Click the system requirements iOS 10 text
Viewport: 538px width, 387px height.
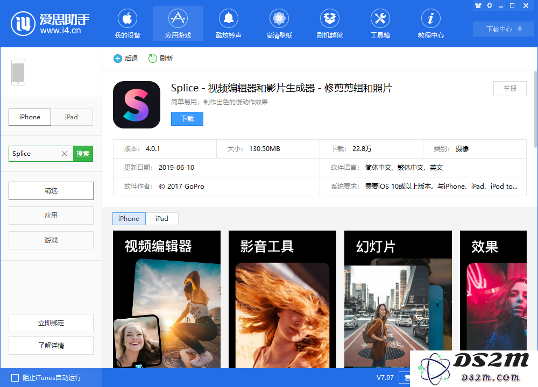[x=441, y=187]
